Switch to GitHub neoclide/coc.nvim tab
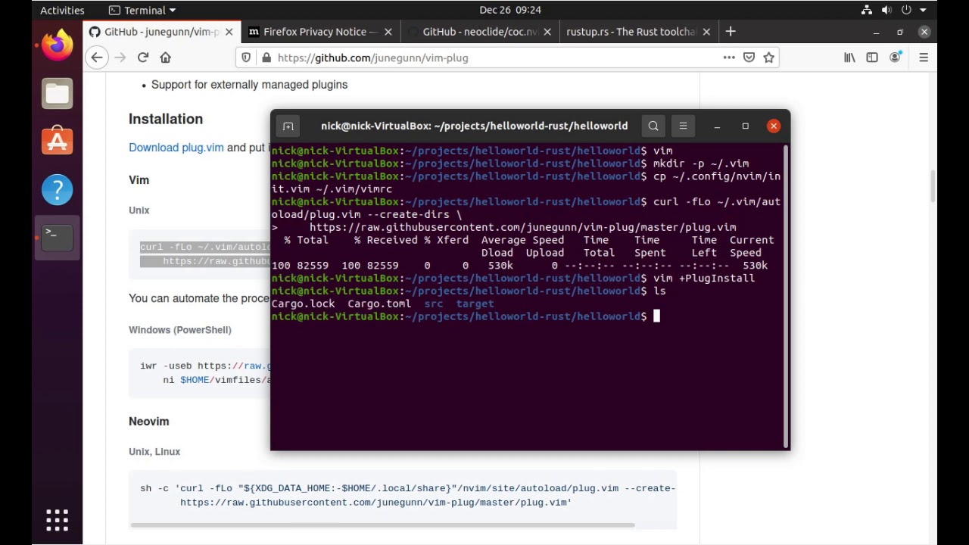This screenshot has width=969, height=545. (x=479, y=32)
